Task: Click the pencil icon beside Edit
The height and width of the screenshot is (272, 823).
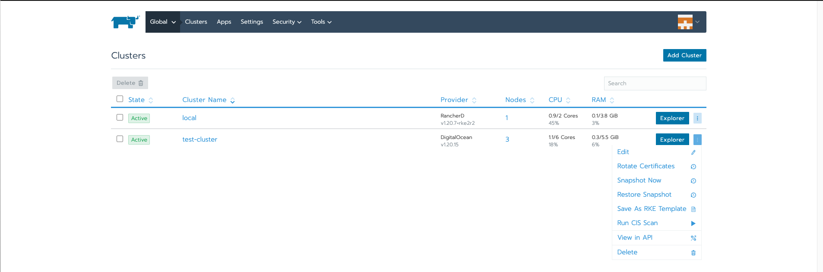Action: tap(693, 152)
